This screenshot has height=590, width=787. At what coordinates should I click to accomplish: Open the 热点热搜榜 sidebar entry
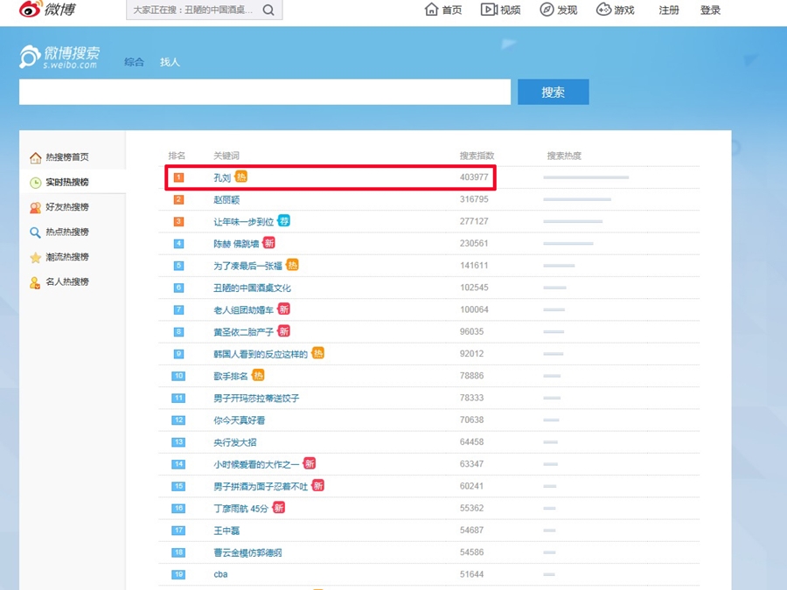point(59,232)
